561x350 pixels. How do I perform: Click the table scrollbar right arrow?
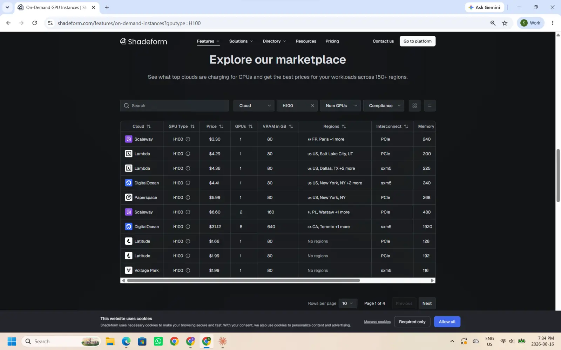point(432,280)
